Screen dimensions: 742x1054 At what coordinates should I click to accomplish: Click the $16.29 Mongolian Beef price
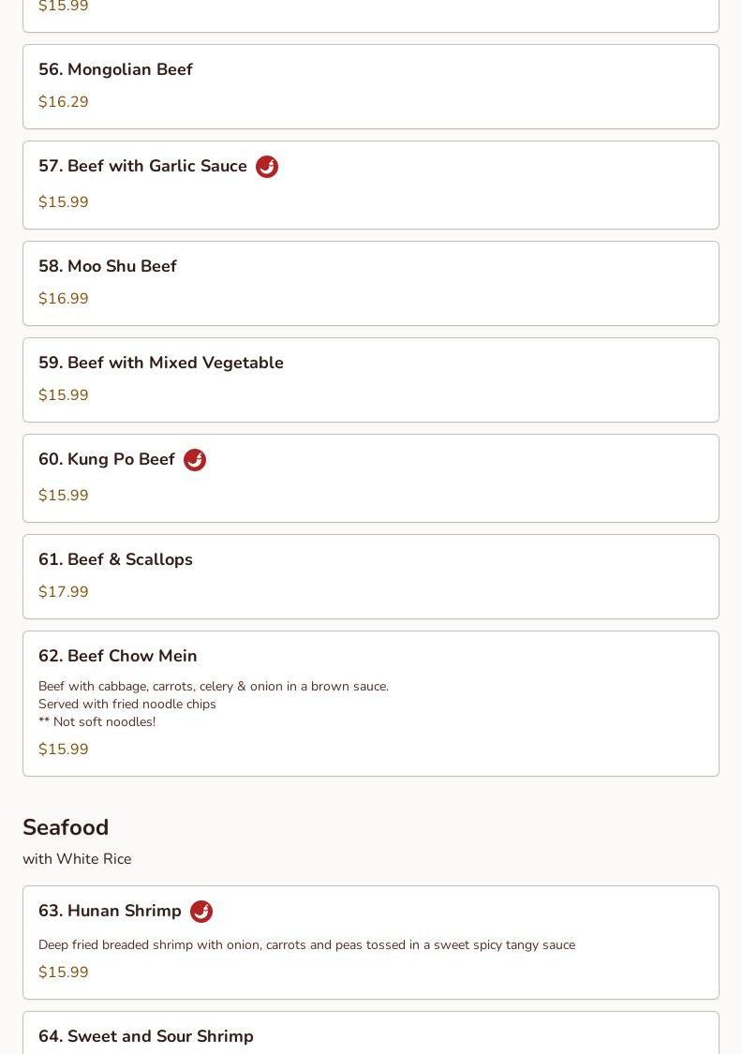click(63, 101)
